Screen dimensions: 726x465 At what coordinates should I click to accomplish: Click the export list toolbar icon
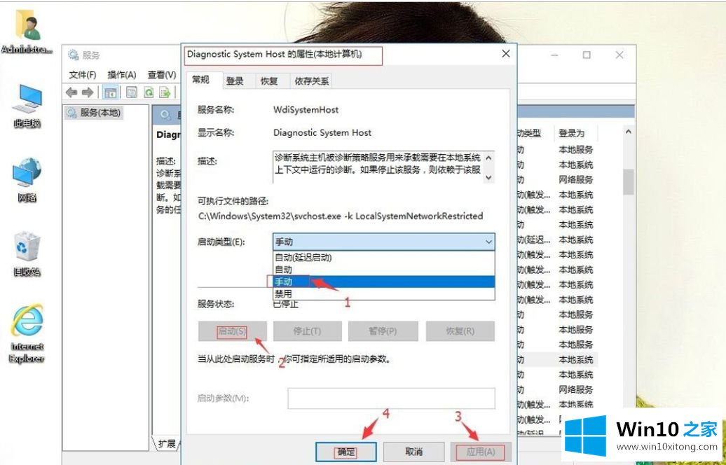165,92
